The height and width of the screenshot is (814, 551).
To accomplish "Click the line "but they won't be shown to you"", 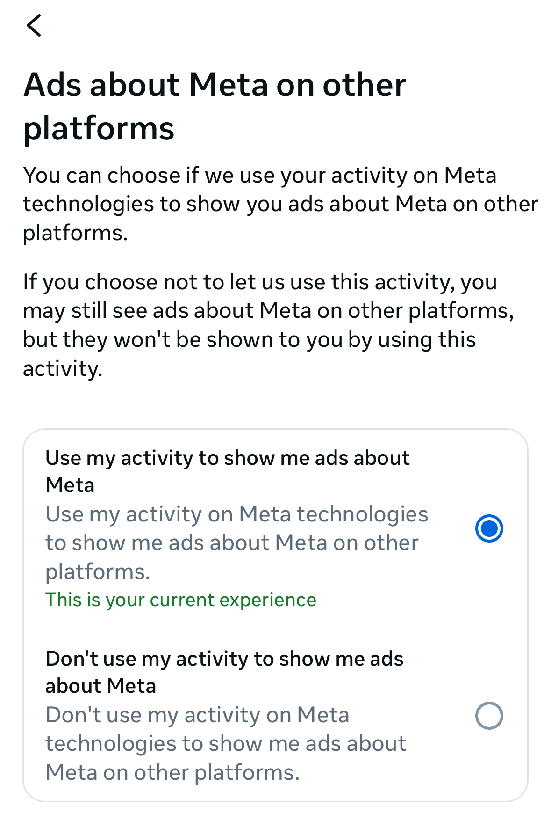I will (249, 340).
